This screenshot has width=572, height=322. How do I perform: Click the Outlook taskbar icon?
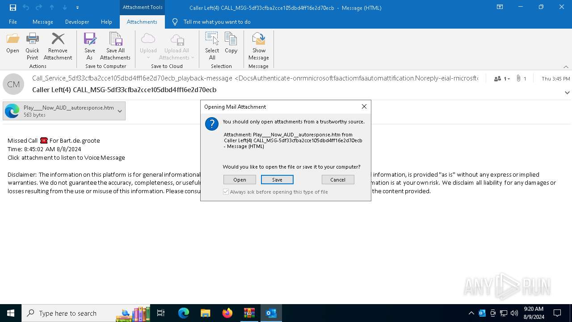click(x=271, y=313)
